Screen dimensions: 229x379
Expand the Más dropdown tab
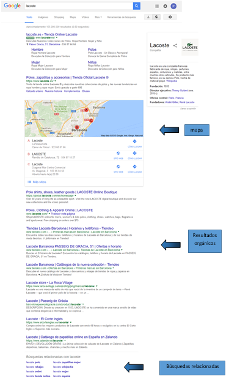[x=98, y=17]
